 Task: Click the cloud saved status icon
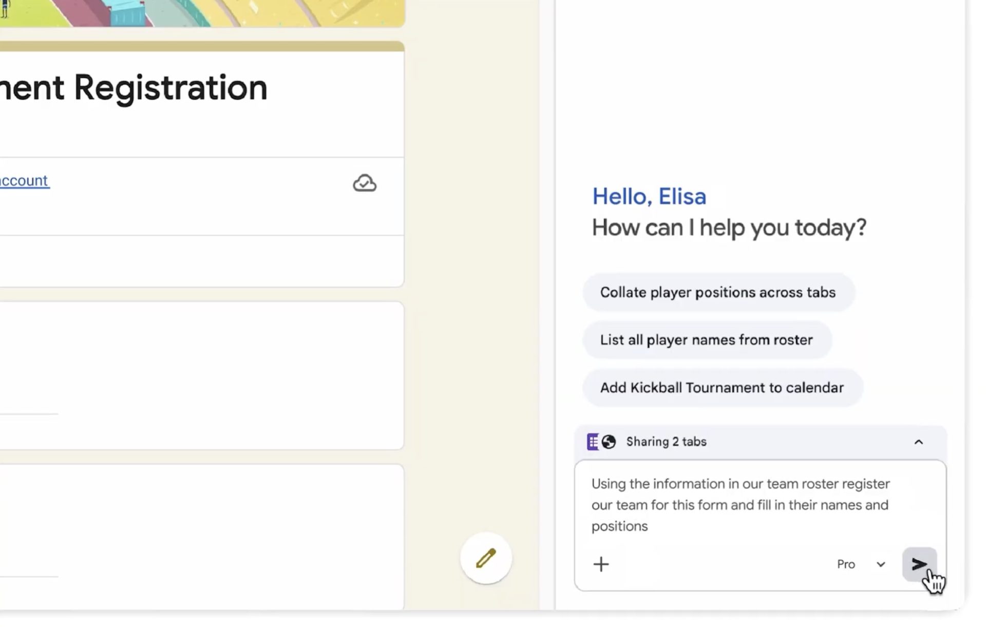point(364,183)
